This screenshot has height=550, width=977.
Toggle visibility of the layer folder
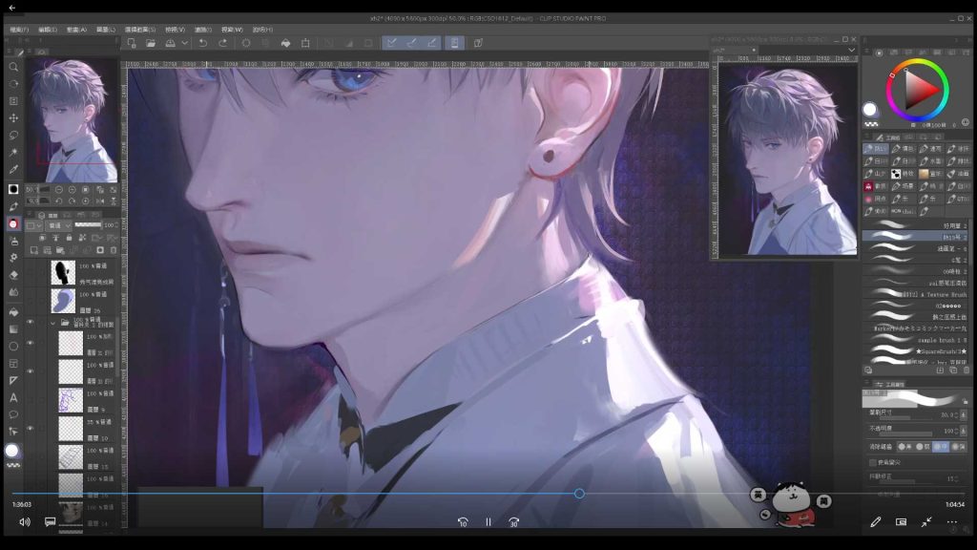(x=30, y=322)
